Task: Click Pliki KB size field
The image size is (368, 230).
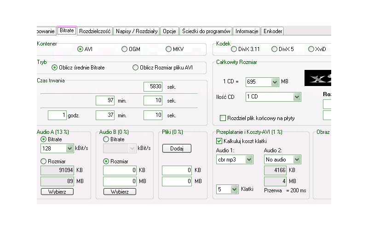Action: click(x=177, y=170)
